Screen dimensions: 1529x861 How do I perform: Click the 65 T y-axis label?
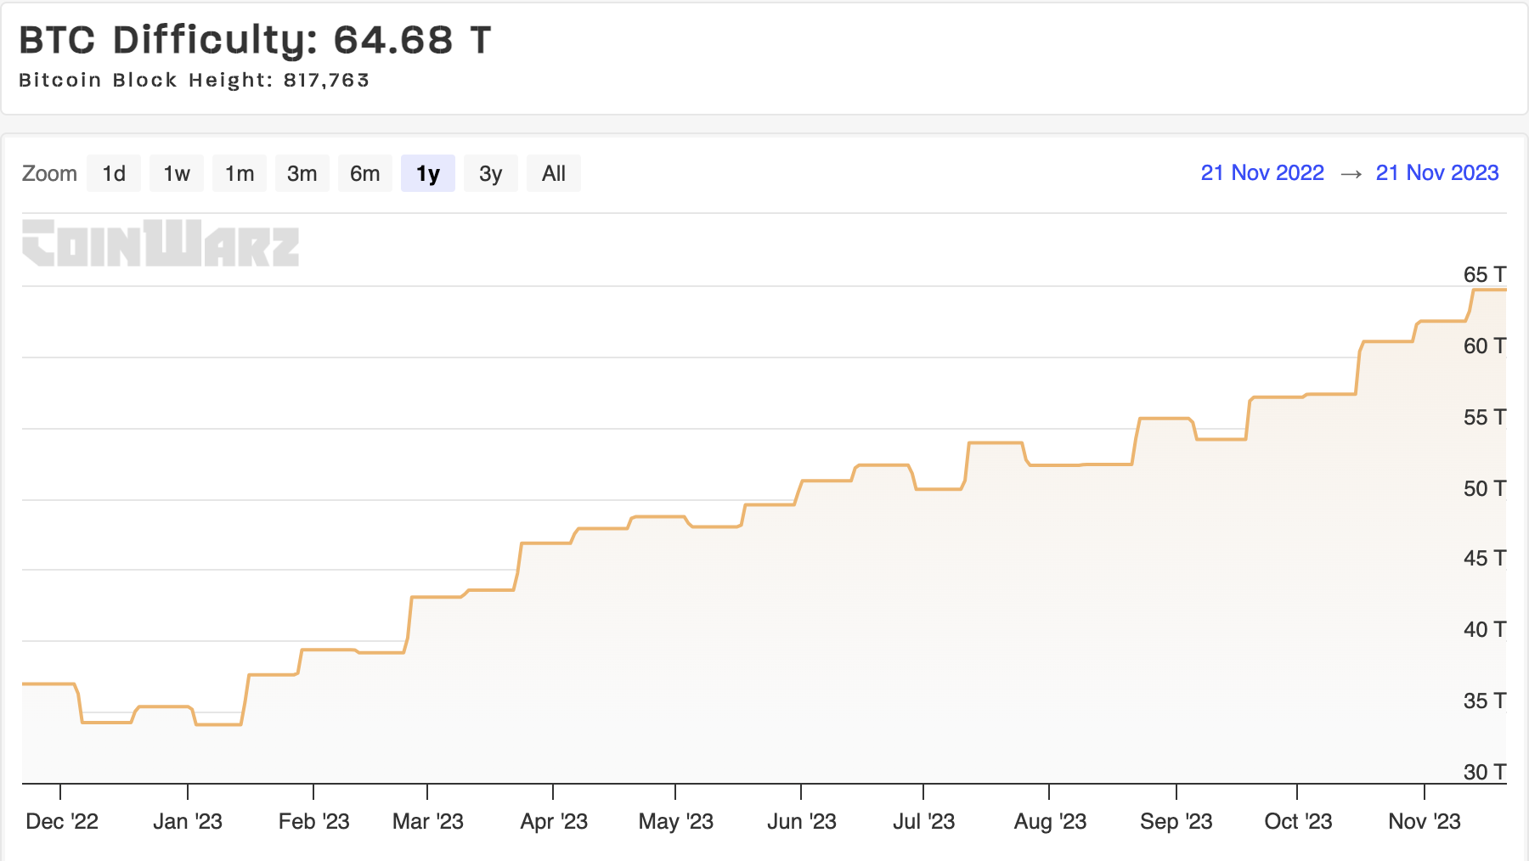[x=1484, y=274]
